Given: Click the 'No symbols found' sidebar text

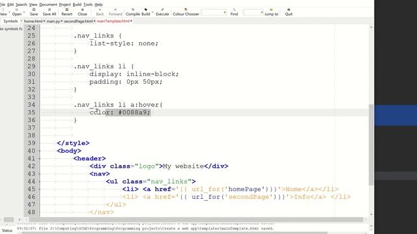Looking at the screenshot, I should (x=11, y=29).
